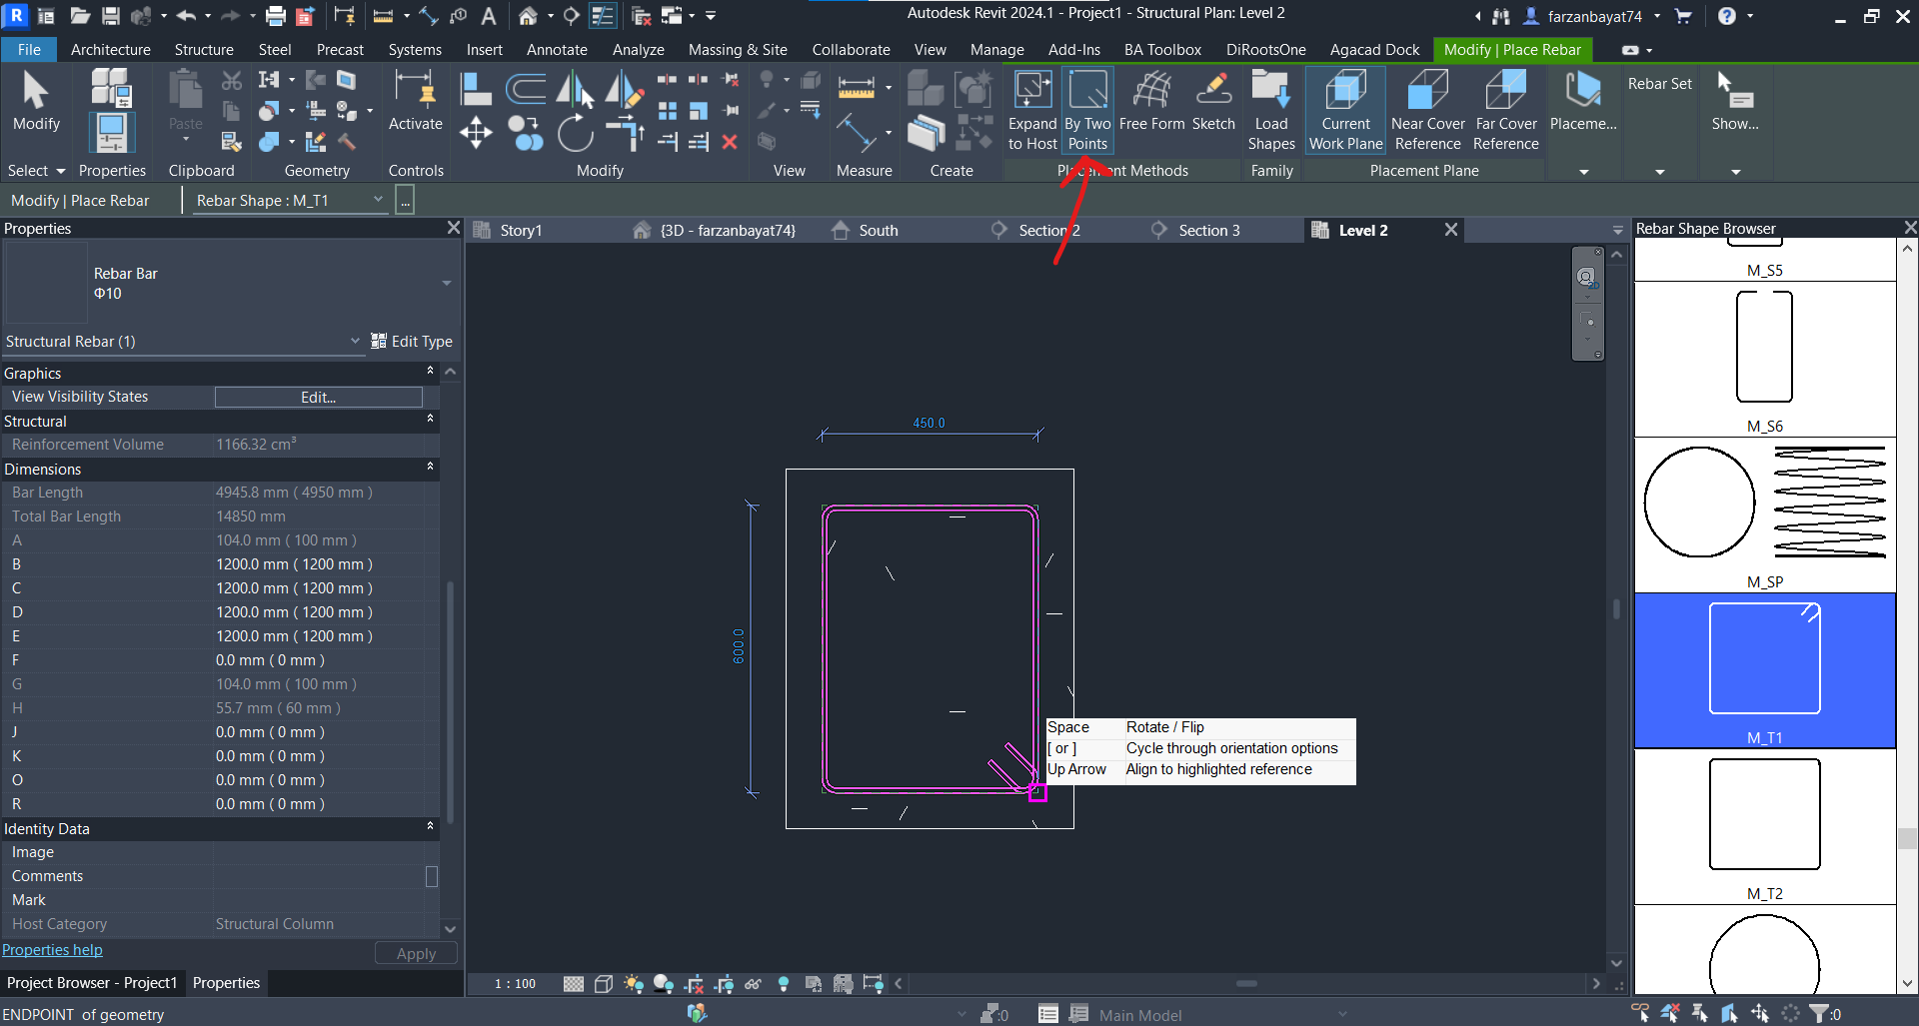
Task: Open the Rebar Shape dropdown
Action: tap(379, 200)
